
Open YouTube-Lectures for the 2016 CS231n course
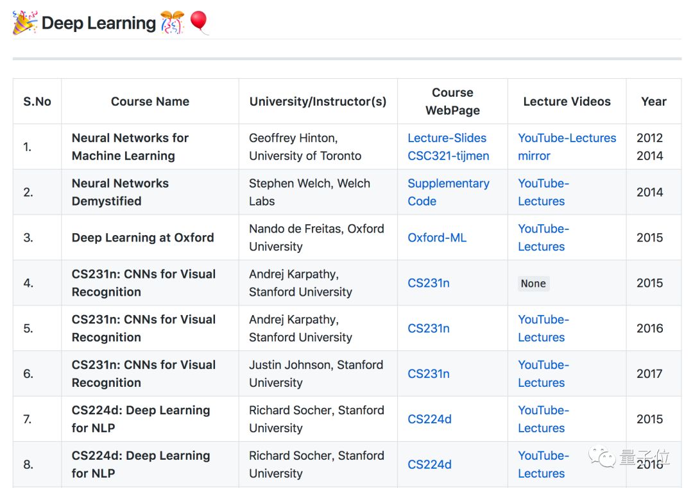click(x=543, y=329)
